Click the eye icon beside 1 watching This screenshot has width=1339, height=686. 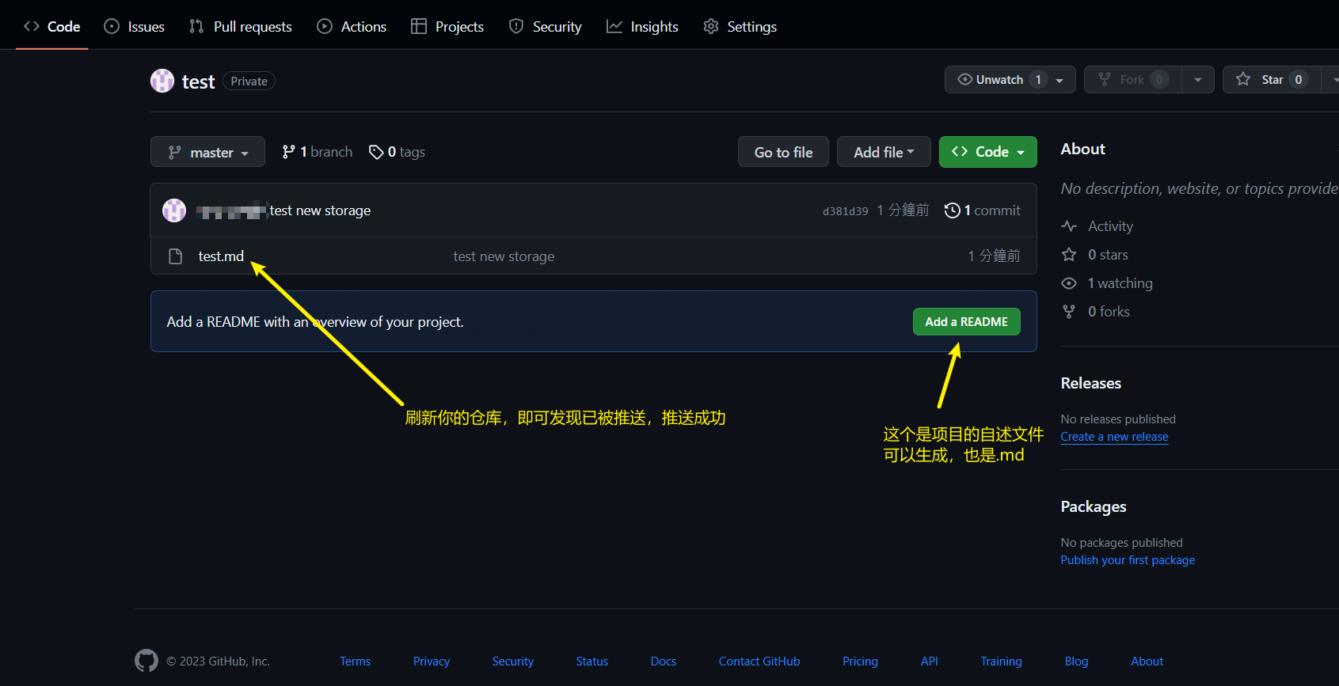click(x=1069, y=283)
